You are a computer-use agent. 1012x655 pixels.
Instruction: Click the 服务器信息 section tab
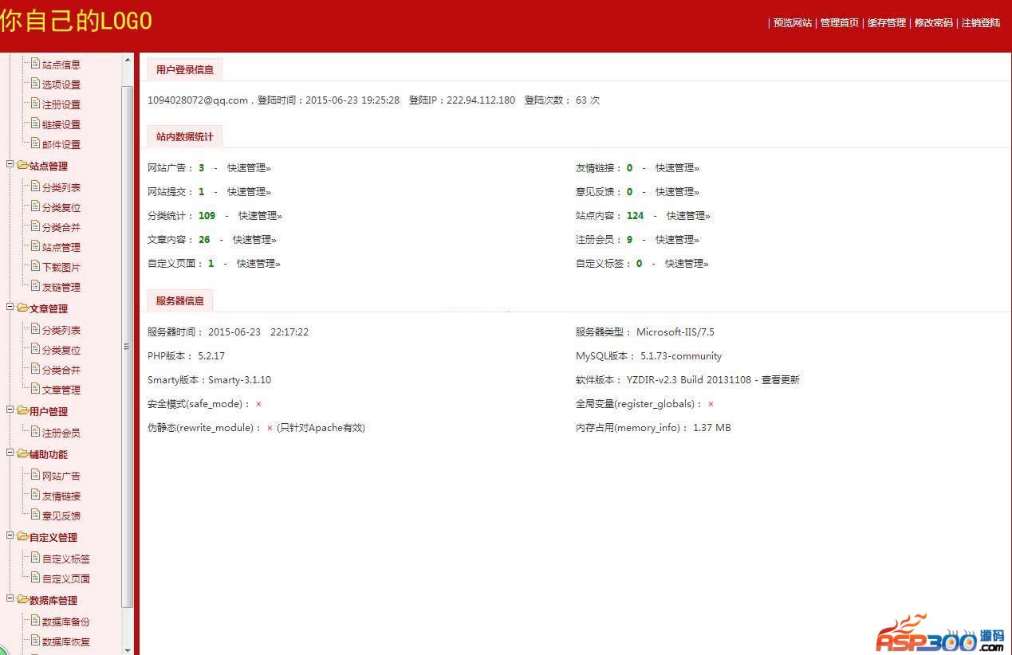click(x=180, y=301)
